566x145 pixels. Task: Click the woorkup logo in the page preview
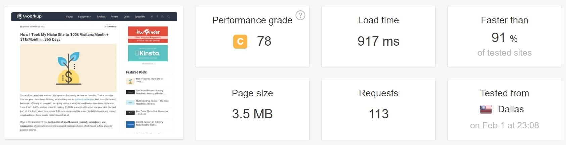pyautogui.click(x=30, y=16)
